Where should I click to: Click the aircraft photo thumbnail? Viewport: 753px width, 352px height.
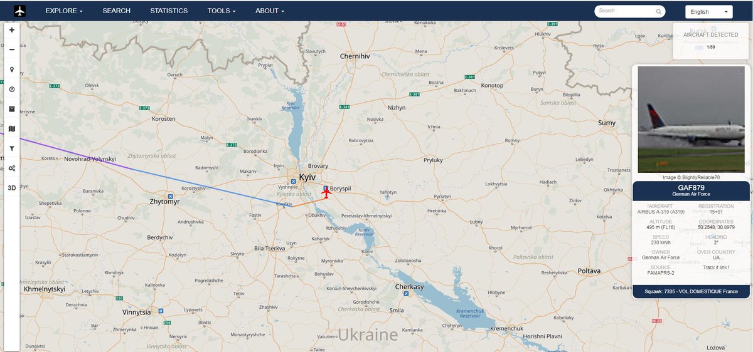click(x=690, y=120)
